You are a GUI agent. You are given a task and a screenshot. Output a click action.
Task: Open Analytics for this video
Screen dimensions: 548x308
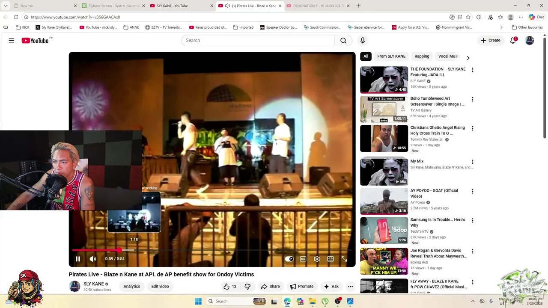click(132, 287)
